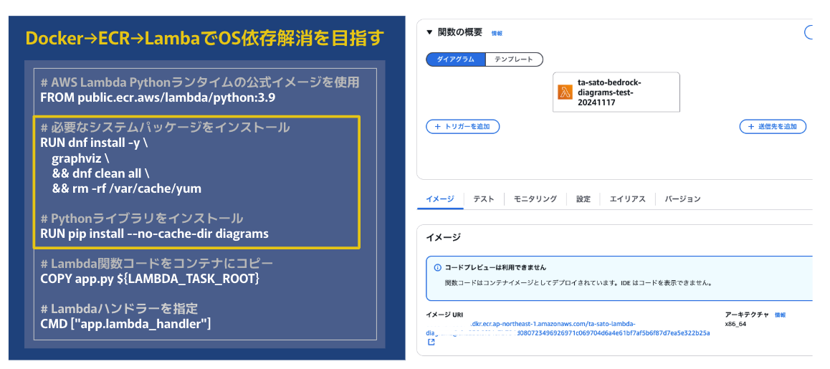
Task: Open the 情報 link beside 関数の概要
Action: pos(497,33)
